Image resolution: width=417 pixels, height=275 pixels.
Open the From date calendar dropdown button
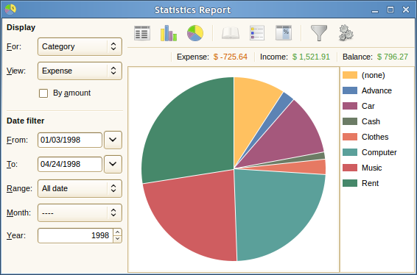click(x=113, y=140)
